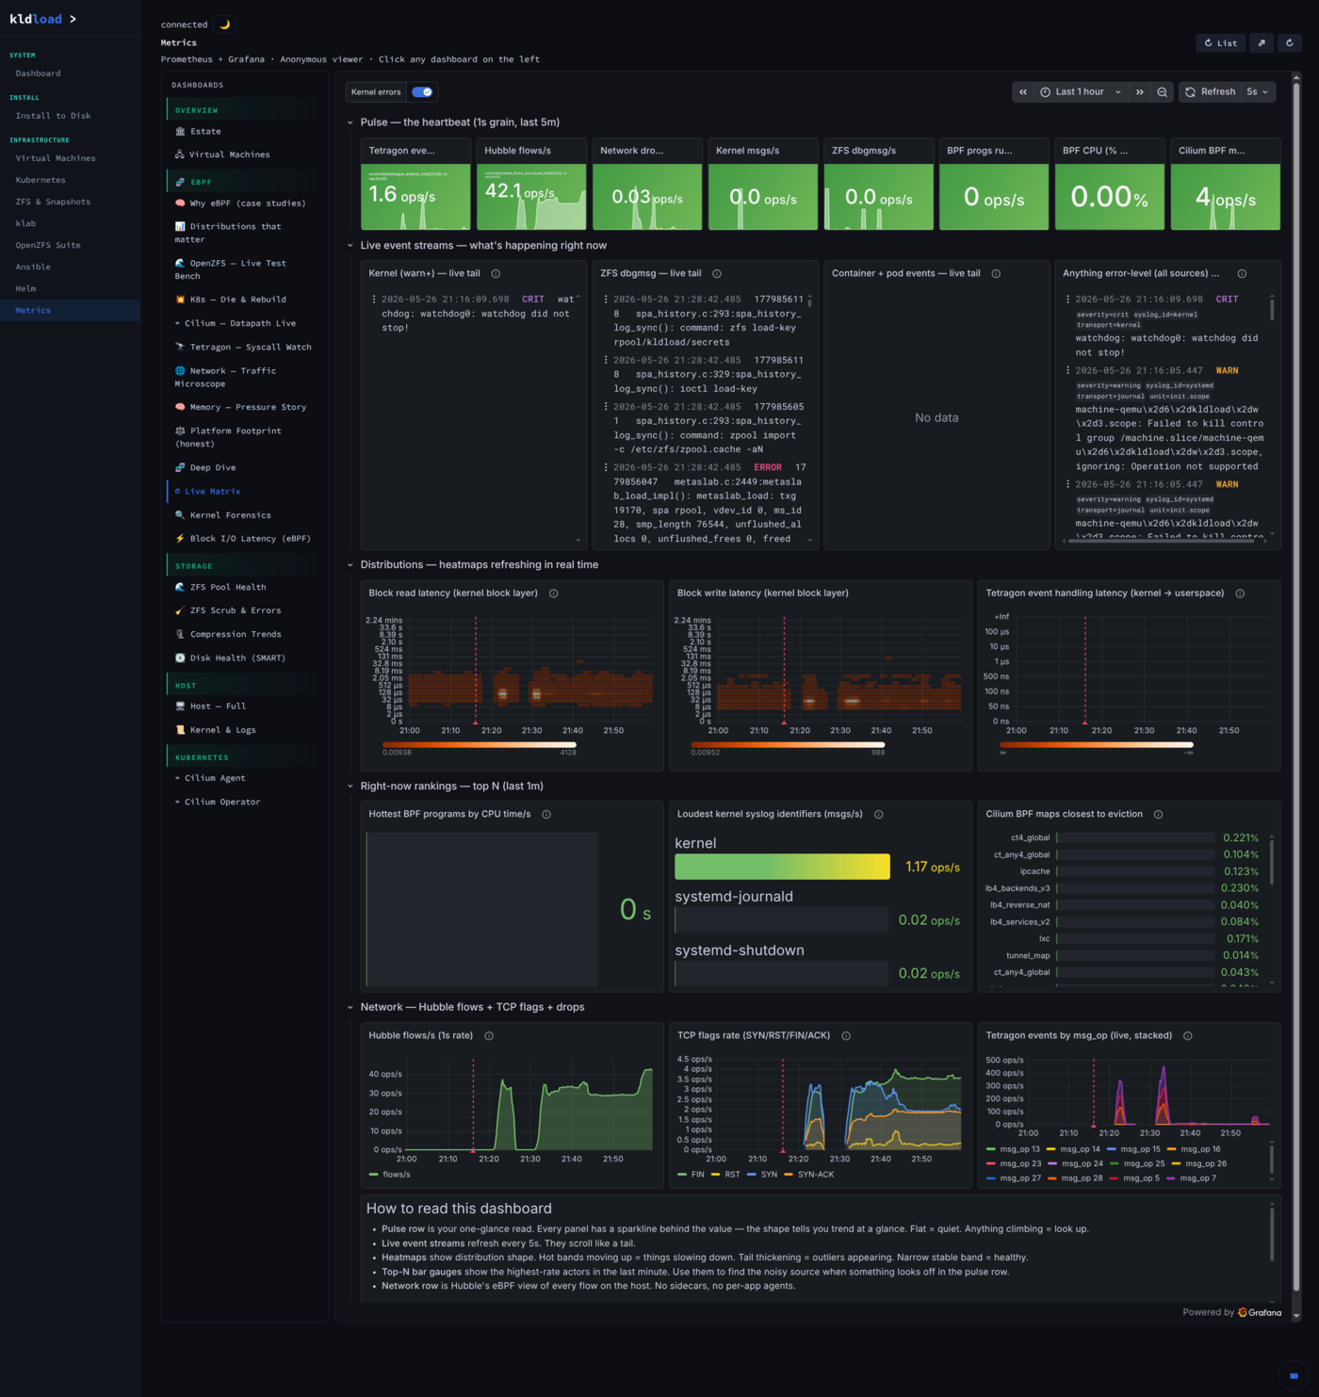
Task: Click the Tetragon Syscall Watch telescope icon
Action: click(180, 347)
